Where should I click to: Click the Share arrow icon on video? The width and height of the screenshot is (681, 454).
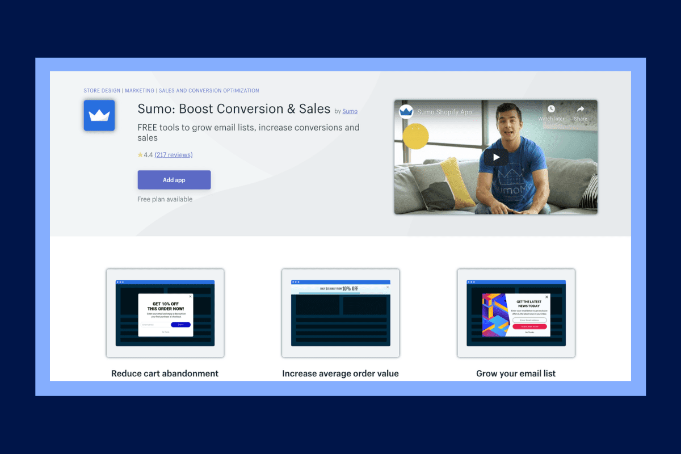[581, 109]
